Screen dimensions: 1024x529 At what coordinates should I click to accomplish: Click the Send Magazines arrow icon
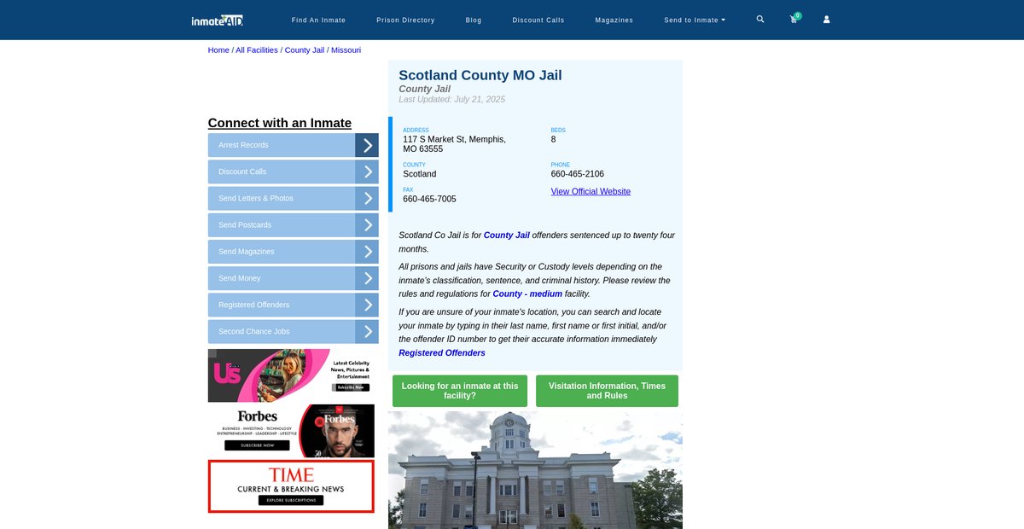(367, 252)
